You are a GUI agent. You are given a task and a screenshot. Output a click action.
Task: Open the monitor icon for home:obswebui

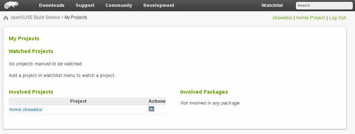coord(151,109)
